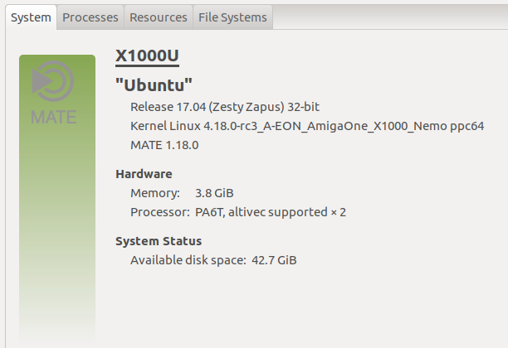Click the System Status heading
Screen dimensions: 508x348
click(158, 241)
